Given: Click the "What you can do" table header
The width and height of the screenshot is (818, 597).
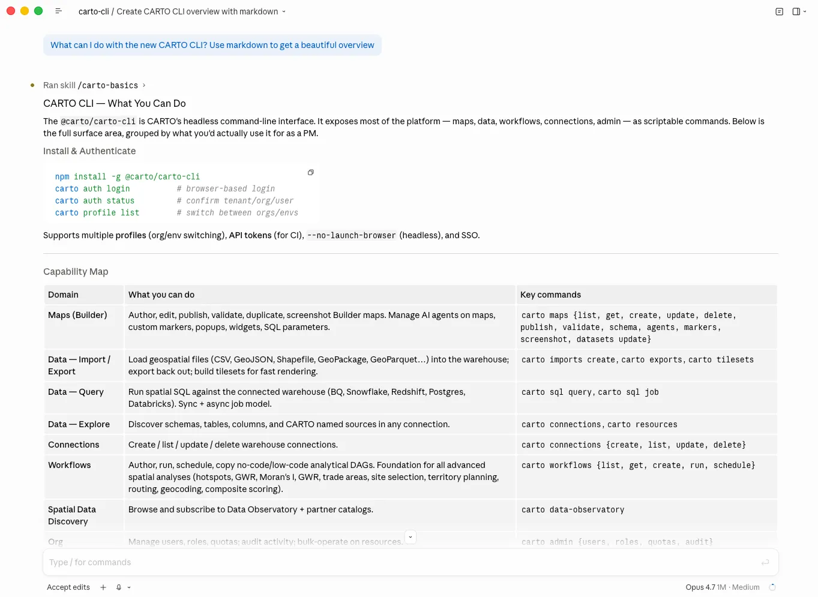Looking at the screenshot, I should [x=320, y=295].
